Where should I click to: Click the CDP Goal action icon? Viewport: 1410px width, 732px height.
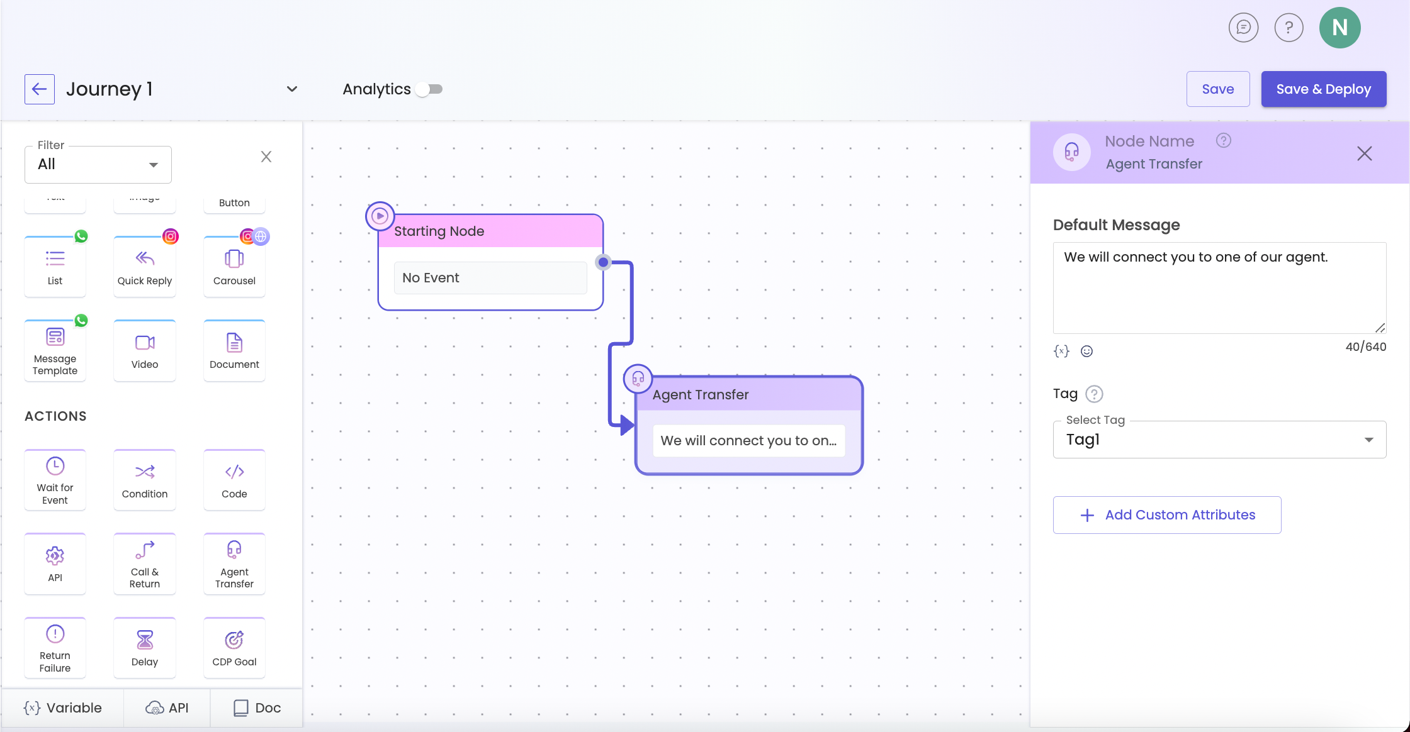[x=234, y=648]
